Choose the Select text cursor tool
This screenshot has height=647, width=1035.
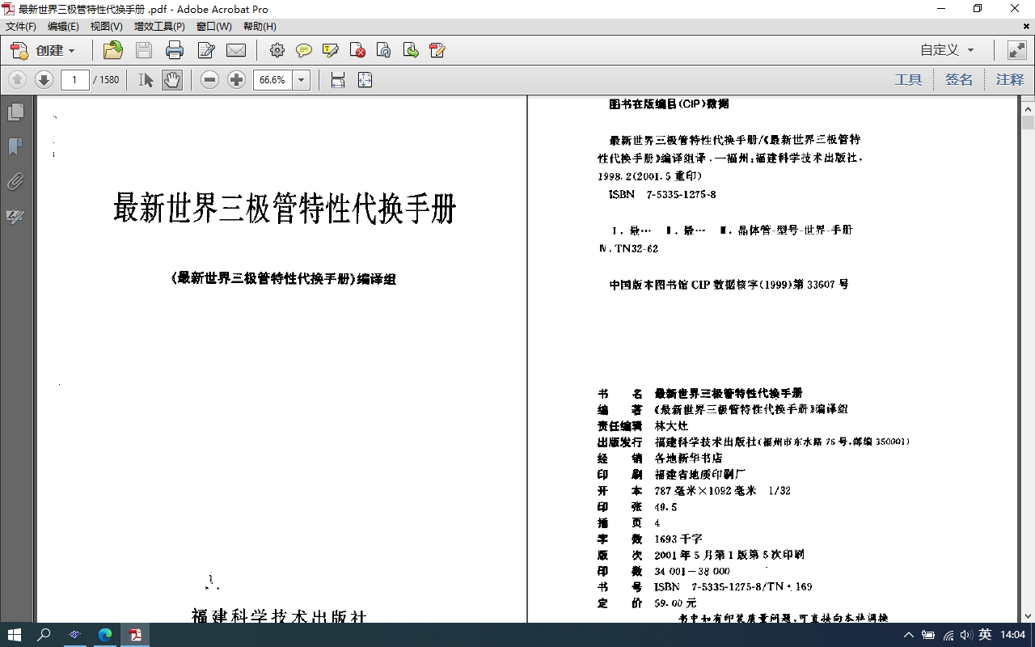146,80
